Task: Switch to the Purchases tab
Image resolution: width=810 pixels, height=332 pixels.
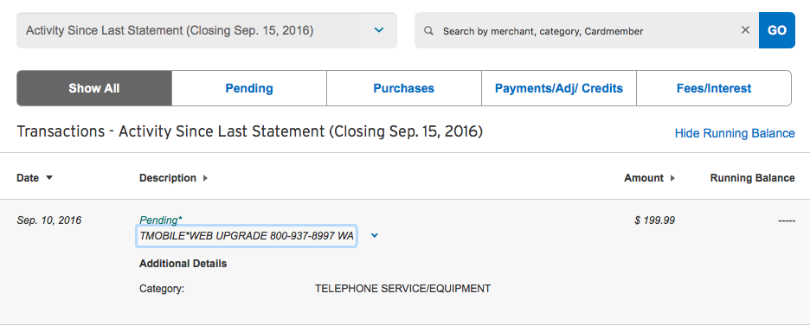Action: tap(404, 88)
